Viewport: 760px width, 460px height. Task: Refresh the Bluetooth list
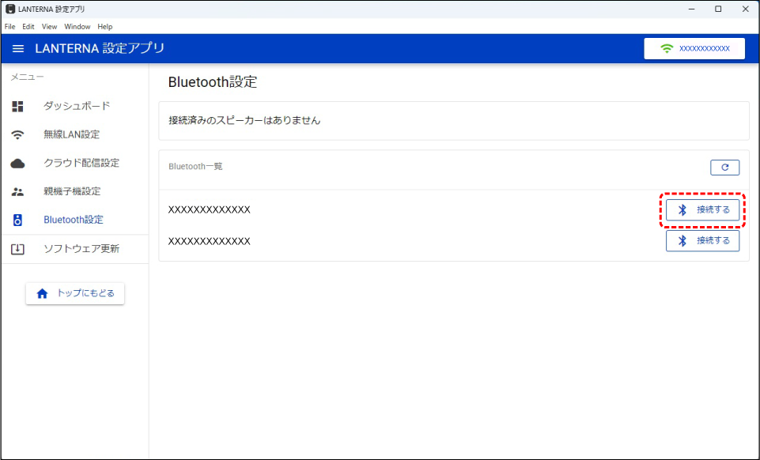click(x=724, y=168)
